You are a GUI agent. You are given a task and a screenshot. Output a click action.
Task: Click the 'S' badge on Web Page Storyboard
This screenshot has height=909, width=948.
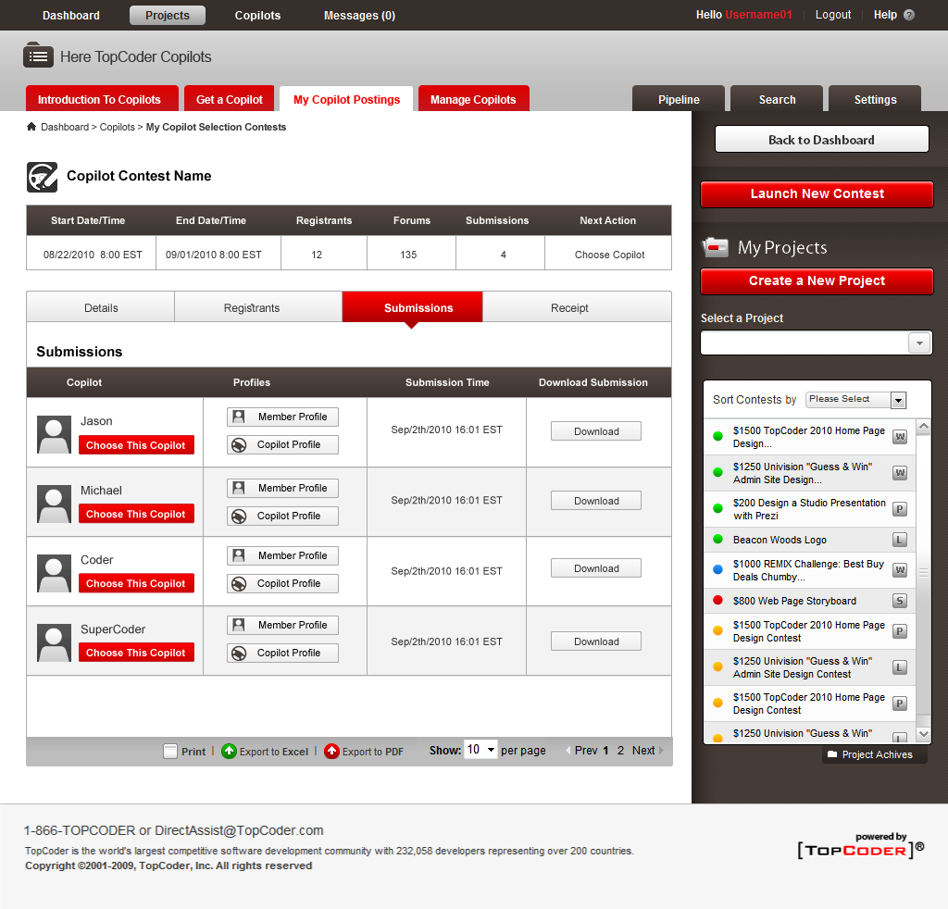click(899, 601)
